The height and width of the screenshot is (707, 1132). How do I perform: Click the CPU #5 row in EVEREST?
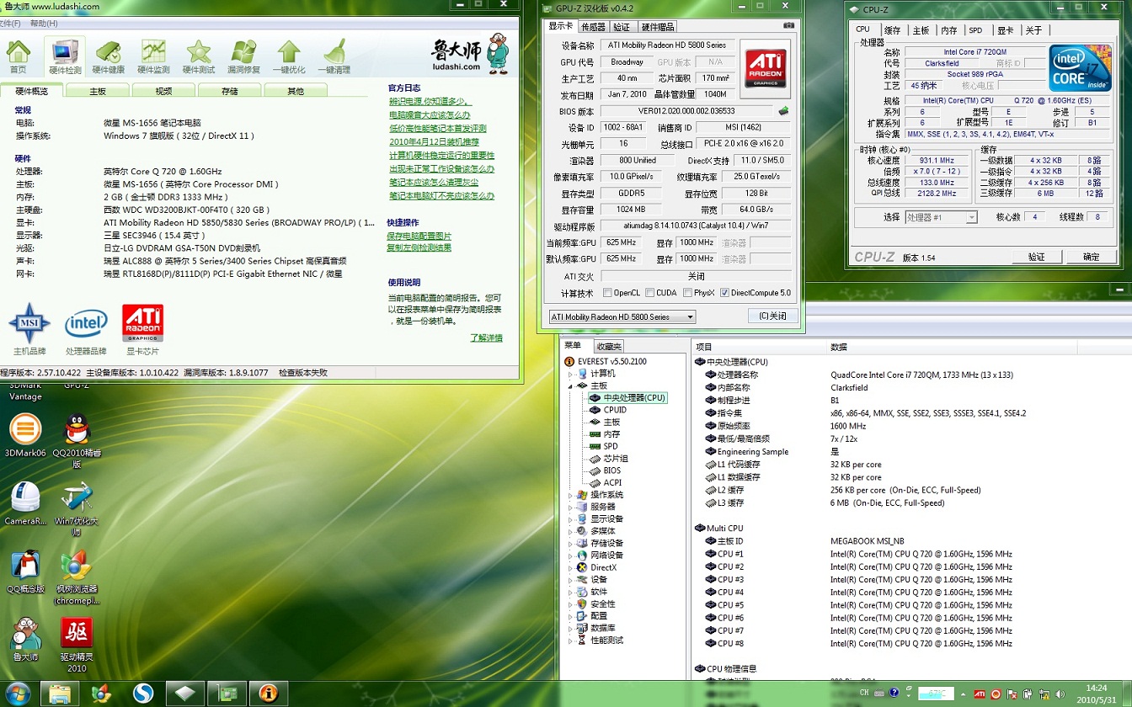tap(859, 605)
